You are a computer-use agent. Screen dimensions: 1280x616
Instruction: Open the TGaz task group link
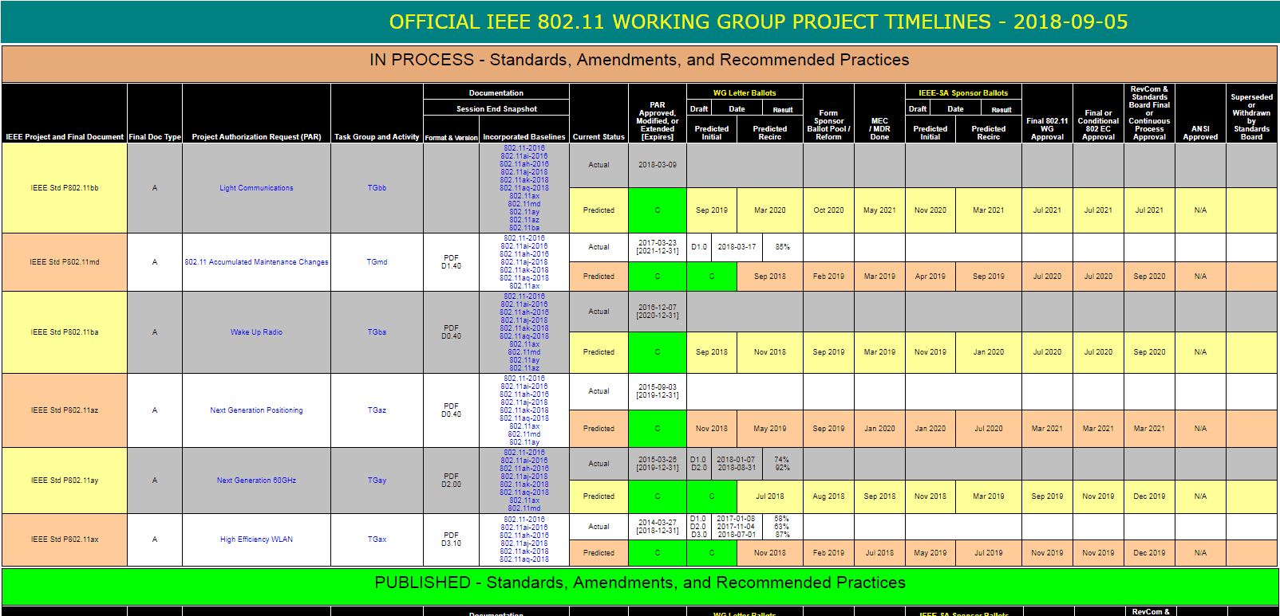click(377, 410)
